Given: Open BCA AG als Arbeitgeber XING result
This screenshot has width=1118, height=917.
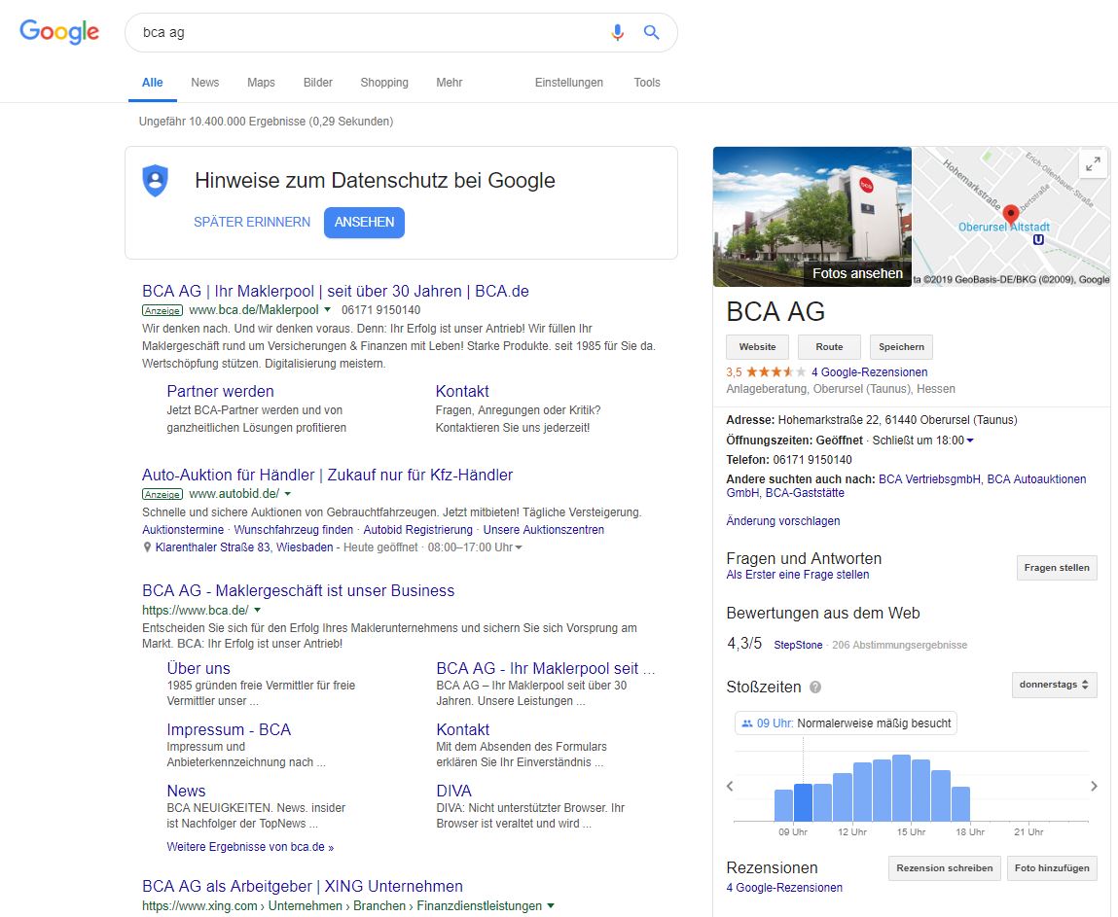Looking at the screenshot, I should 303,886.
